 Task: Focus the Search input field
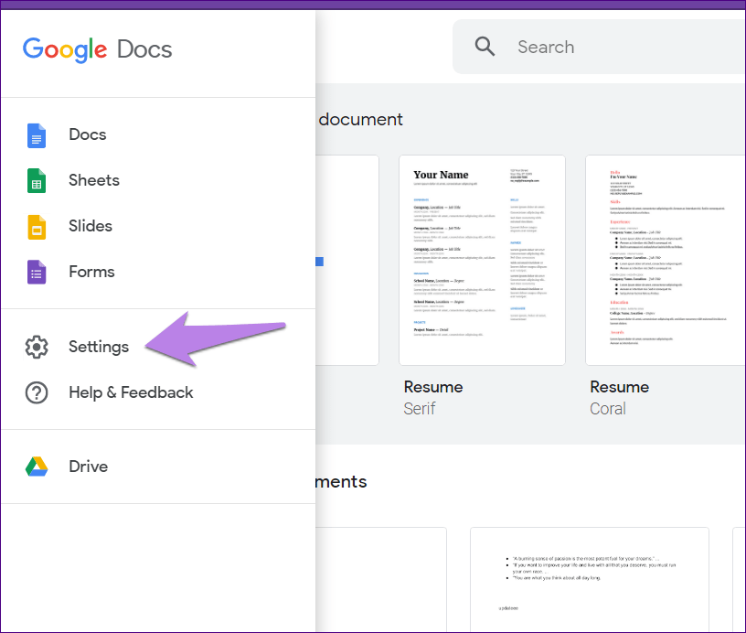[622, 48]
